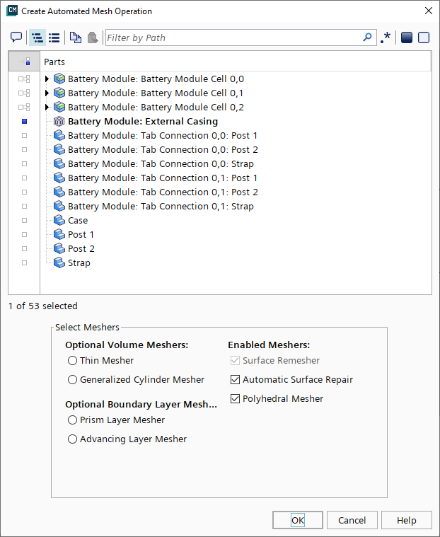The width and height of the screenshot is (440, 537).
Task: Enable the Automatic Surface Repair checkbox
Action: pos(236,380)
